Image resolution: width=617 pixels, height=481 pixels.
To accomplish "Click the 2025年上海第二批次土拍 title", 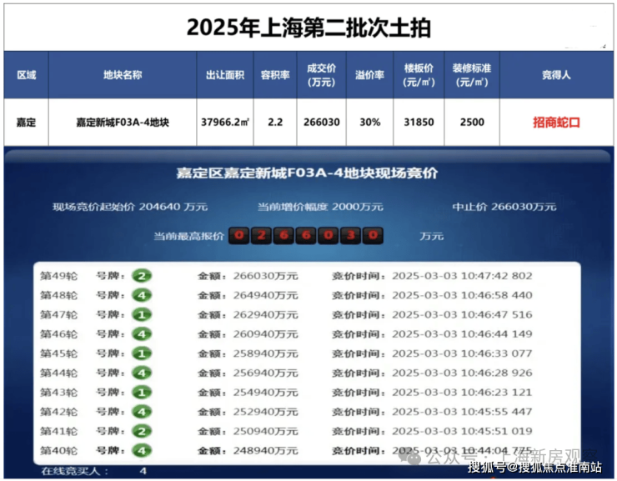I will [308, 27].
